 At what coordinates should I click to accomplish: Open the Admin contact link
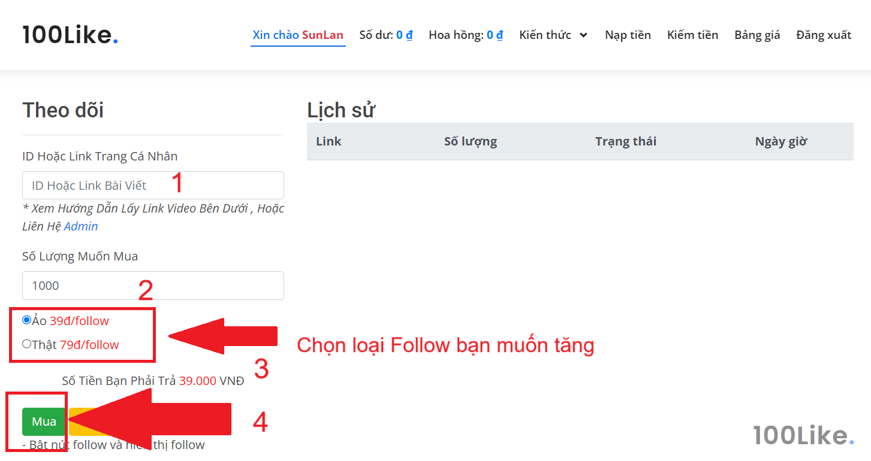point(80,226)
